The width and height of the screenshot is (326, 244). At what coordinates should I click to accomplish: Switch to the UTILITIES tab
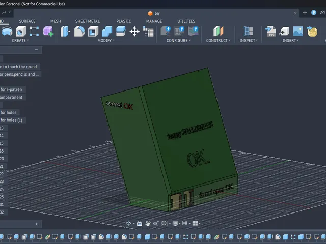186,21
